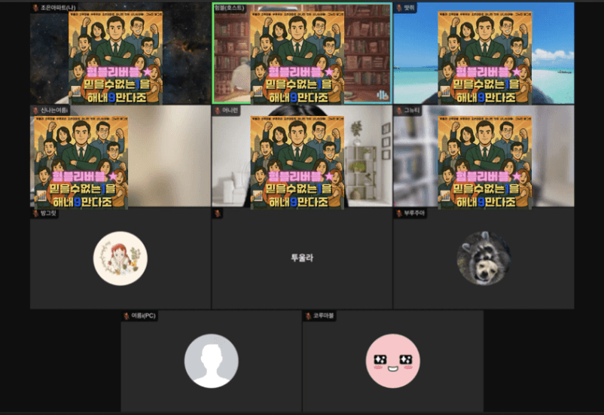604x415 pixels.
Task: Select the 그뉴티 name label
Action: 412,111
